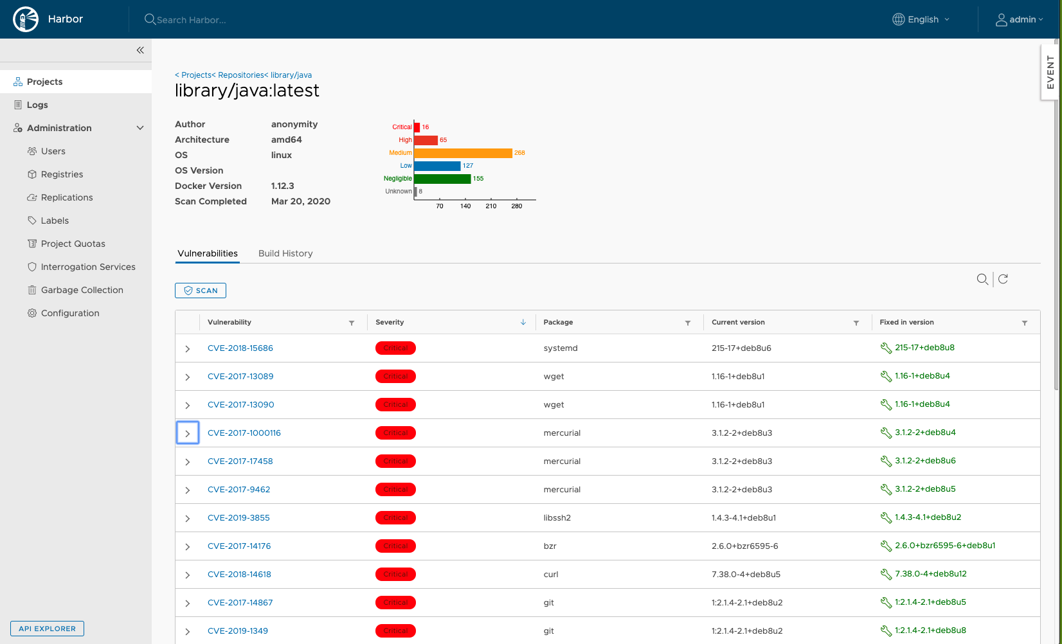Collapse the Administration menu section

(140, 128)
